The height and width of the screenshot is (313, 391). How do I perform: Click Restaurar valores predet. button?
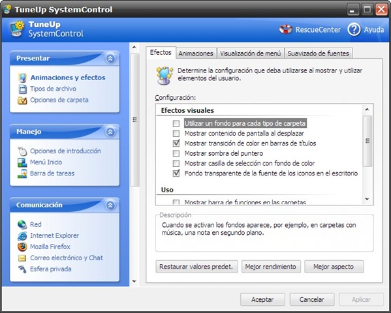tap(196, 267)
